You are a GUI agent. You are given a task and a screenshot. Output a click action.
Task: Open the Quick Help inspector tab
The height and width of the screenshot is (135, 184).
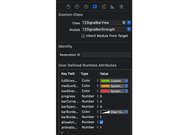(86, 7)
